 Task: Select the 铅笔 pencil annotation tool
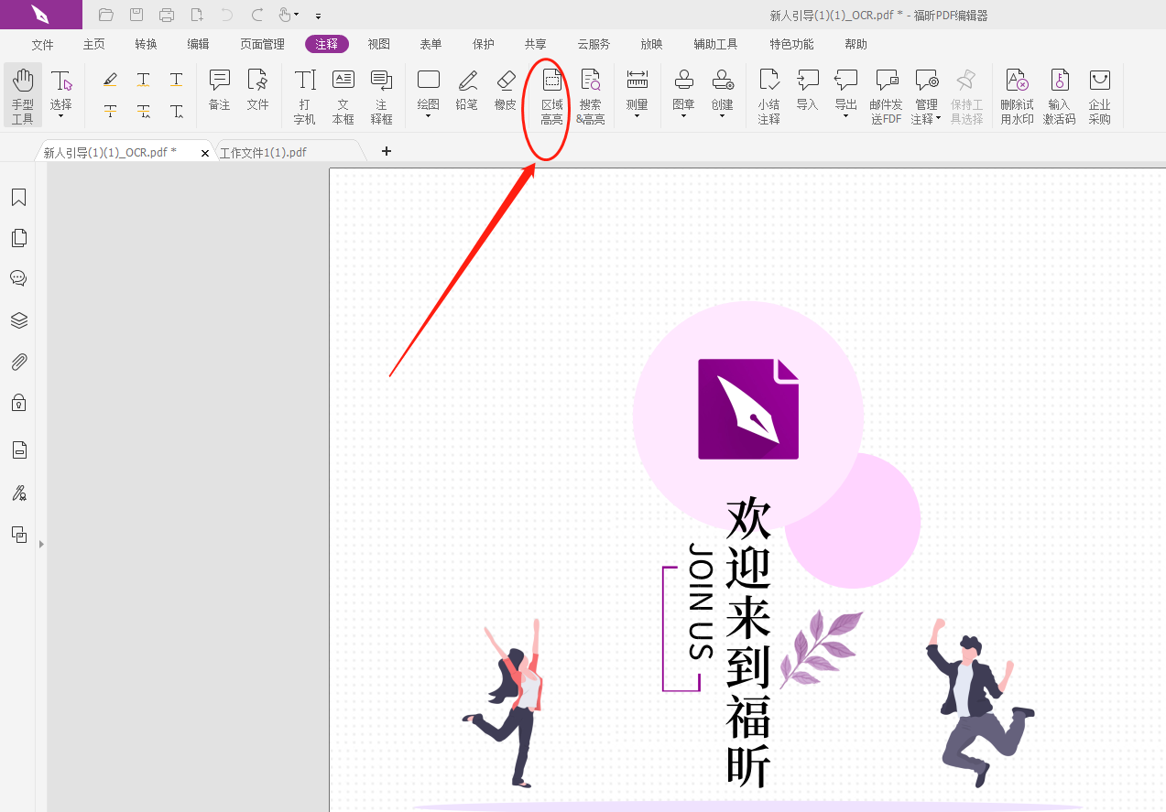[x=466, y=92]
